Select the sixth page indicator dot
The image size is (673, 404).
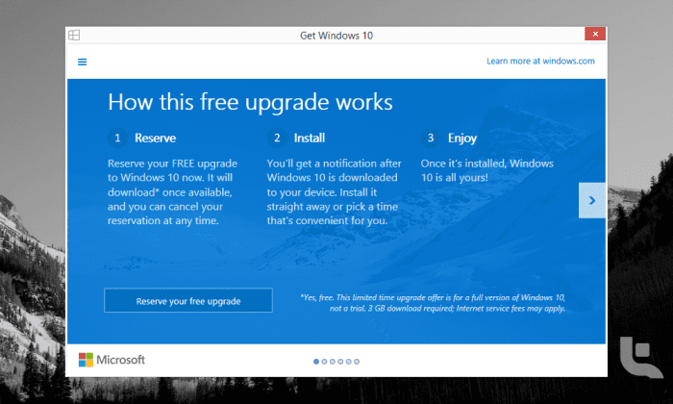[357, 362]
